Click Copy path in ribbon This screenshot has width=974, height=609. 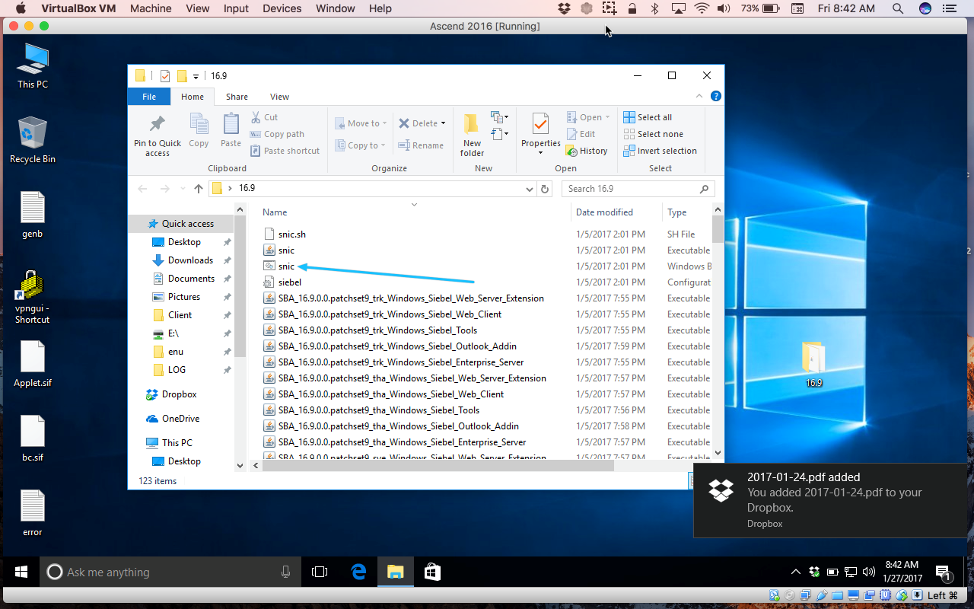coord(278,134)
